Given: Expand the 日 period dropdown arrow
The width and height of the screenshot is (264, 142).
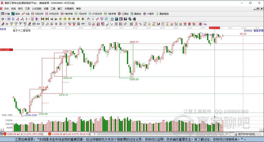Looking at the screenshot, I should [5, 19].
